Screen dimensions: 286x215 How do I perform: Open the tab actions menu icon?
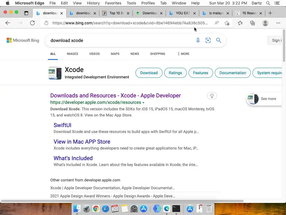point(26,13)
